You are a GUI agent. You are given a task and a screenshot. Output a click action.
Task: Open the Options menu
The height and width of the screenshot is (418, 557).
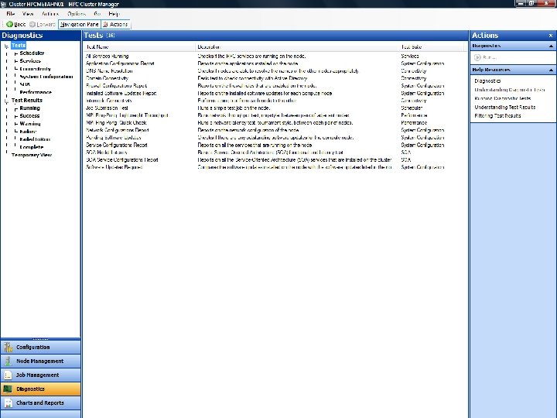click(x=77, y=13)
